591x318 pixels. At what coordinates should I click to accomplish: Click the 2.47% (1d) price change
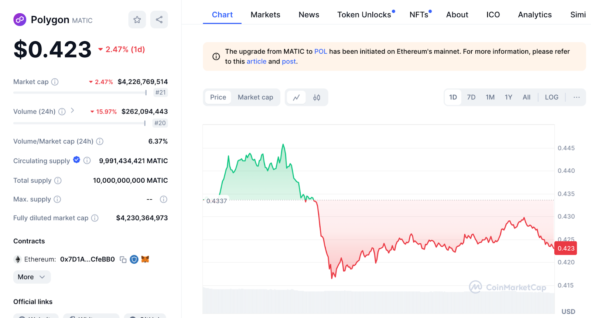122,50
